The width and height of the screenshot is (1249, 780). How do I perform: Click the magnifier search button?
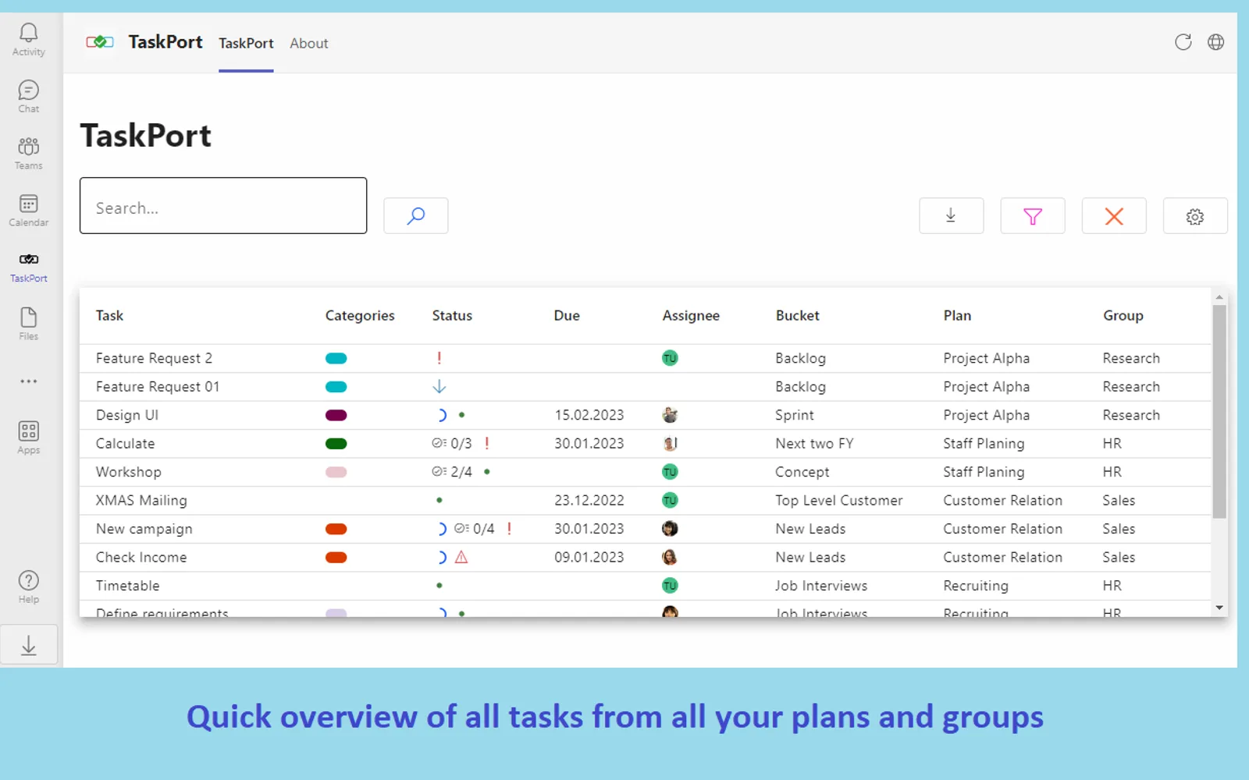[416, 215]
